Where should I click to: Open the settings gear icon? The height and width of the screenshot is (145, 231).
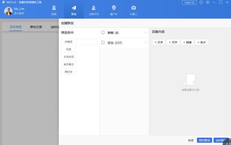tap(208, 3)
